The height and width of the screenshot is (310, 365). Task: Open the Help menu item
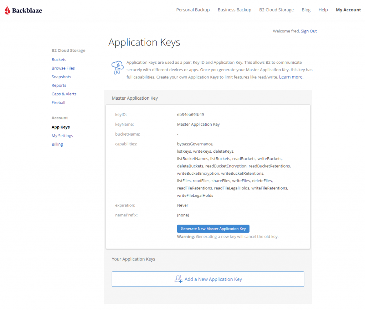coord(323,10)
